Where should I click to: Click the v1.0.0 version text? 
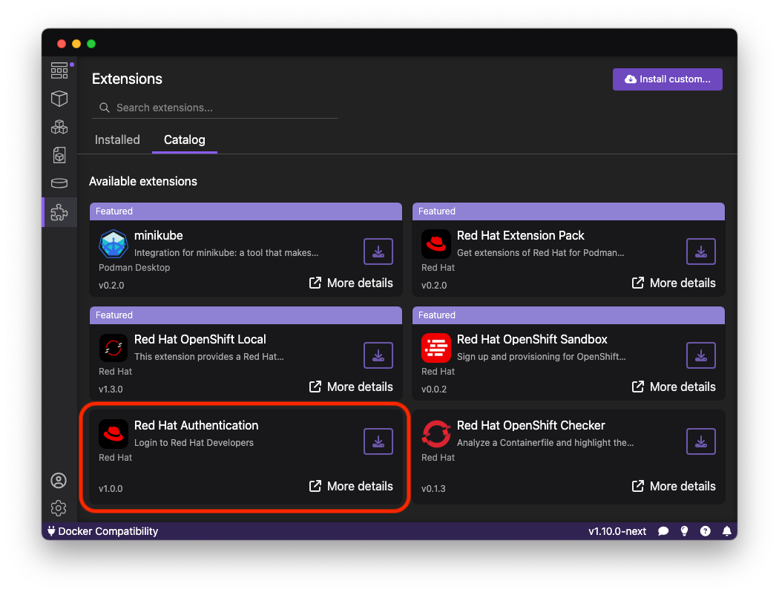[x=111, y=489]
